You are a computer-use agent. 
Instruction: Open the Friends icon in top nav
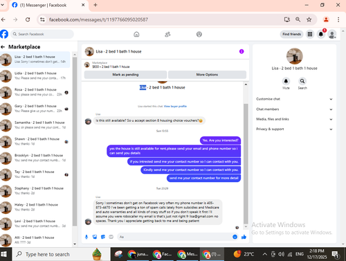point(167,35)
